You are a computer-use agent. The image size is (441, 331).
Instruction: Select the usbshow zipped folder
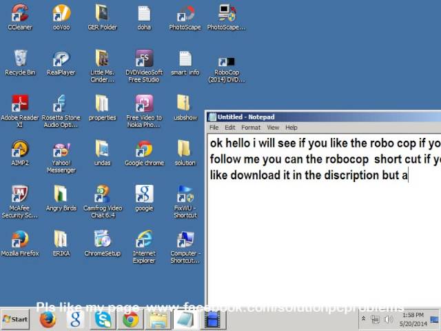(x=185, y=108)
